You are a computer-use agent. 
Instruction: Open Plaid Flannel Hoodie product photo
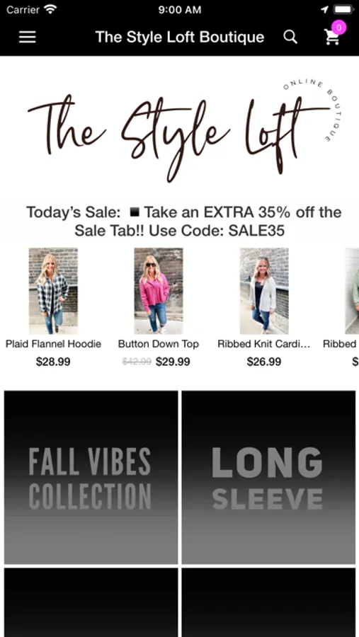click(x=53, y=291)
